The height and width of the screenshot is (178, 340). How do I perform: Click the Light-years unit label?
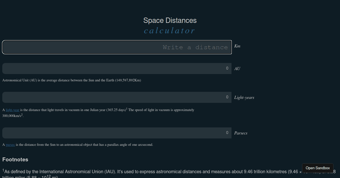coord(244,97)
